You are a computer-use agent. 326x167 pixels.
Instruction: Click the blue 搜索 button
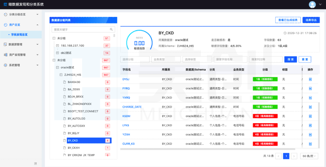(x=291, y=59)
